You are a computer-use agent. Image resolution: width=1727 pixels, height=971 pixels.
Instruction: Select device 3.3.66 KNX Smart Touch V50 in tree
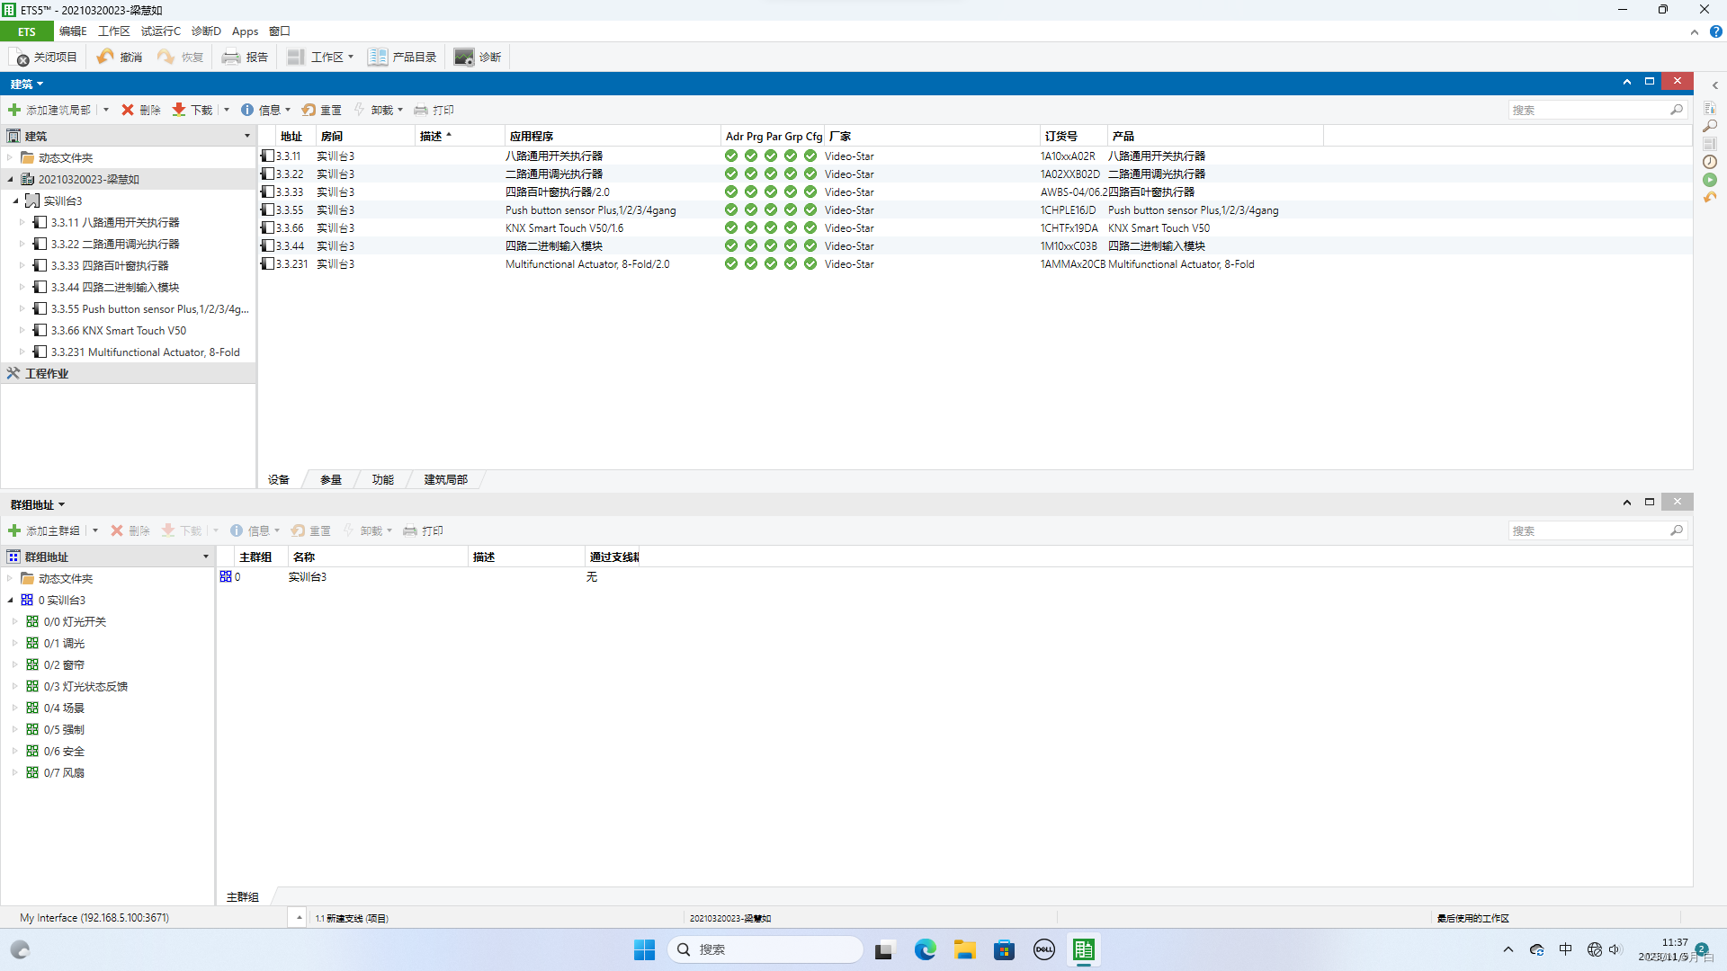tap(118, 330)
